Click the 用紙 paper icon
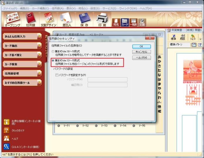 tap(183, 37)
